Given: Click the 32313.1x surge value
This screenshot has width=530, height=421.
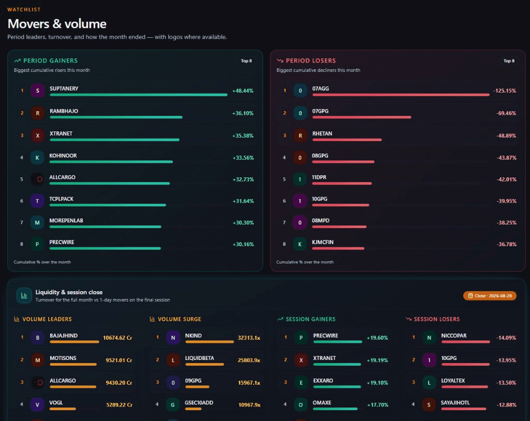Looking at the screenshot, I should [x=249, y=338].
